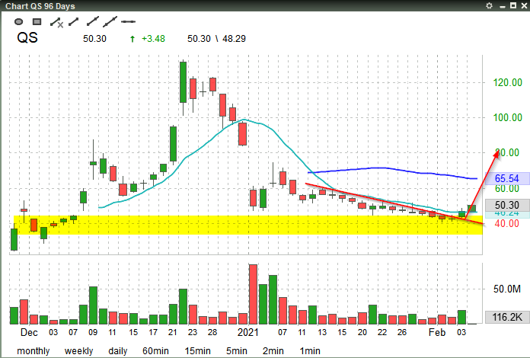Switch chart to 15min timeframe
The height and width of the screenshot is (358, 530).
tap(197, 351)
